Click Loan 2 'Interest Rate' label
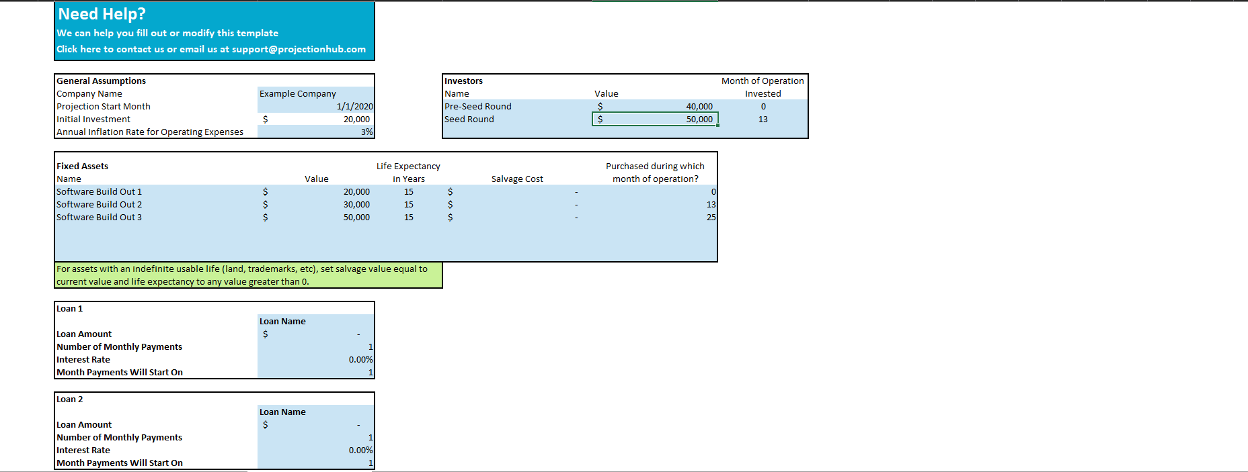Viewport: 1248px width, 472px height. (83, 450)
